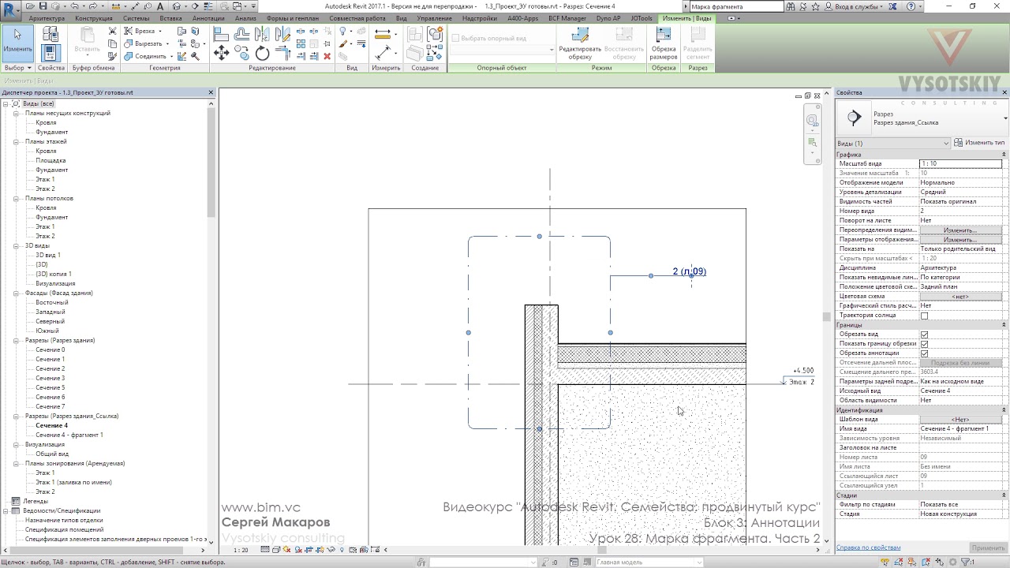Open the Совместная работа ribbon tab

click(357, 18)
